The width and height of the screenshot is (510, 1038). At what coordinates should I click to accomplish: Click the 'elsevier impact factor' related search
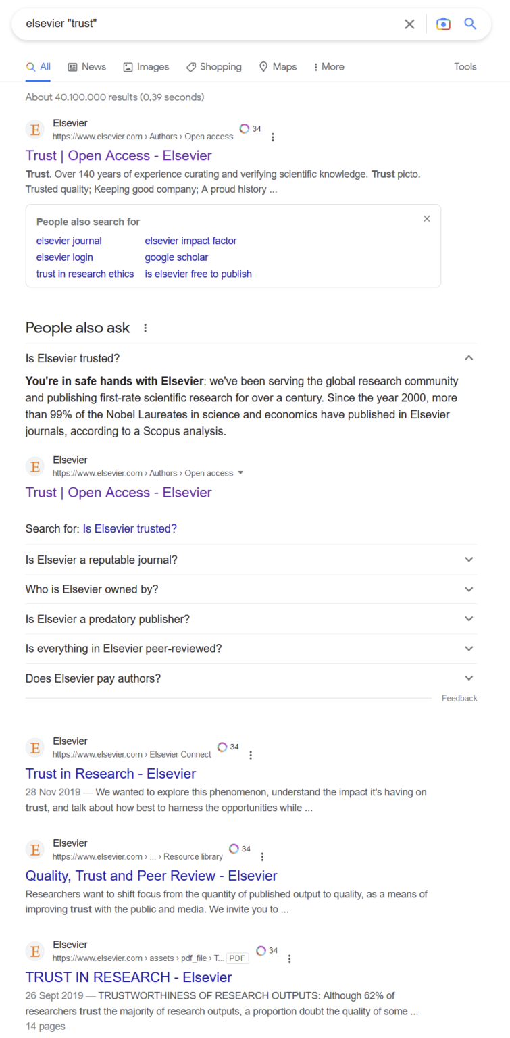coord(190,241)
